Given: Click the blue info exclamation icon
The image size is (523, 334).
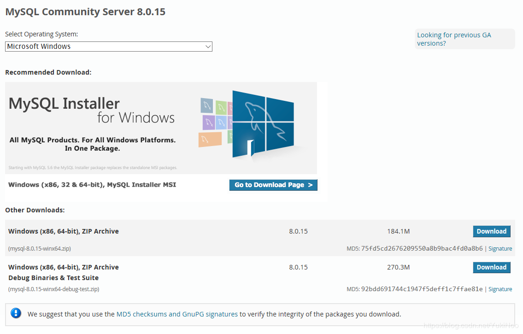Looking at the screenshot, I should point(16,313).
